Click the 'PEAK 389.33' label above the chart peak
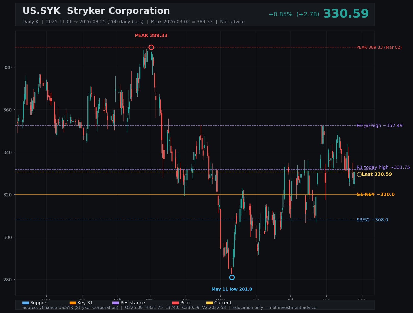This screenshot has height=313, width=413. (x=151, y=35)
